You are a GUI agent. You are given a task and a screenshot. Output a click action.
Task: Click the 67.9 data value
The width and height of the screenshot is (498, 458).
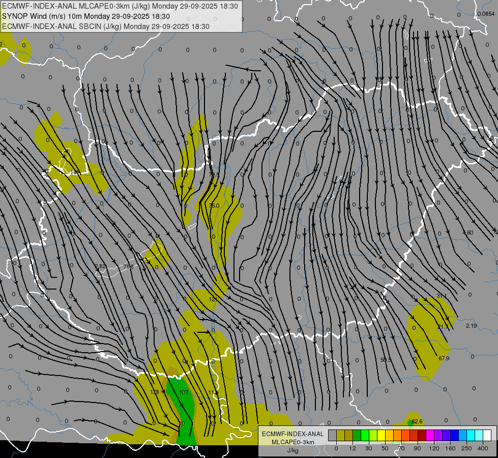pos(444,358)
